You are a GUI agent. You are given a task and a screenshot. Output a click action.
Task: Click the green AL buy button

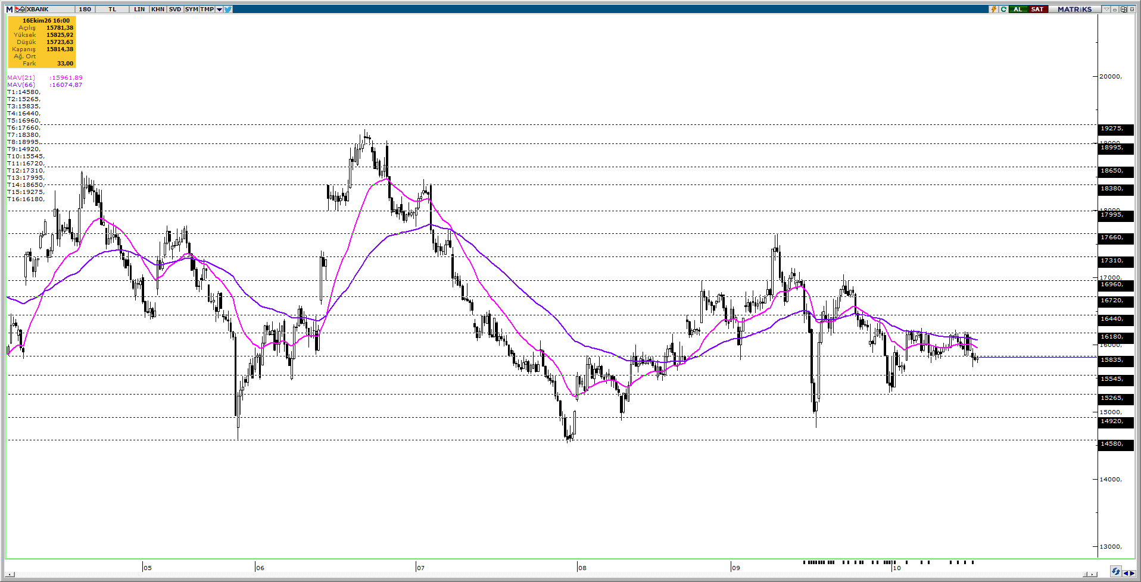[1018, 10]
